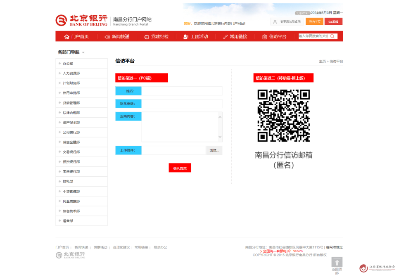Viewport: 399px width, 275px height.
Task: Click the link chain icon beside 常用链接
Action: point(225,37)
